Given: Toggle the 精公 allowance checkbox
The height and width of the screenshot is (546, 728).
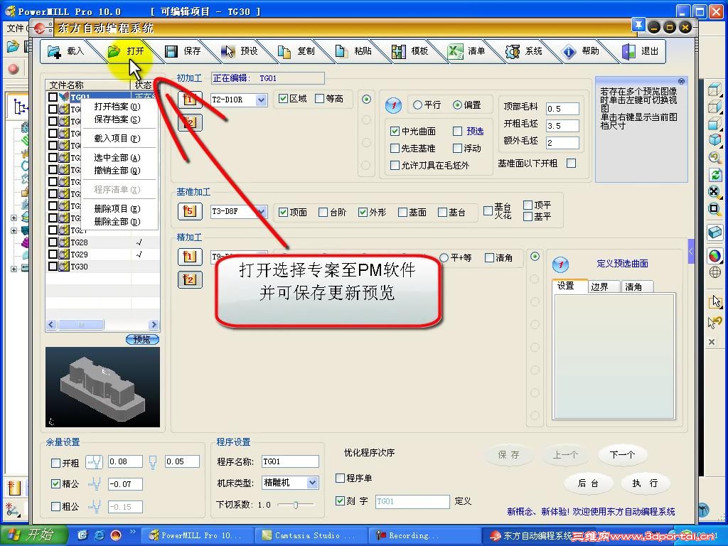Looking at the screenshot, I should [55, 483].
